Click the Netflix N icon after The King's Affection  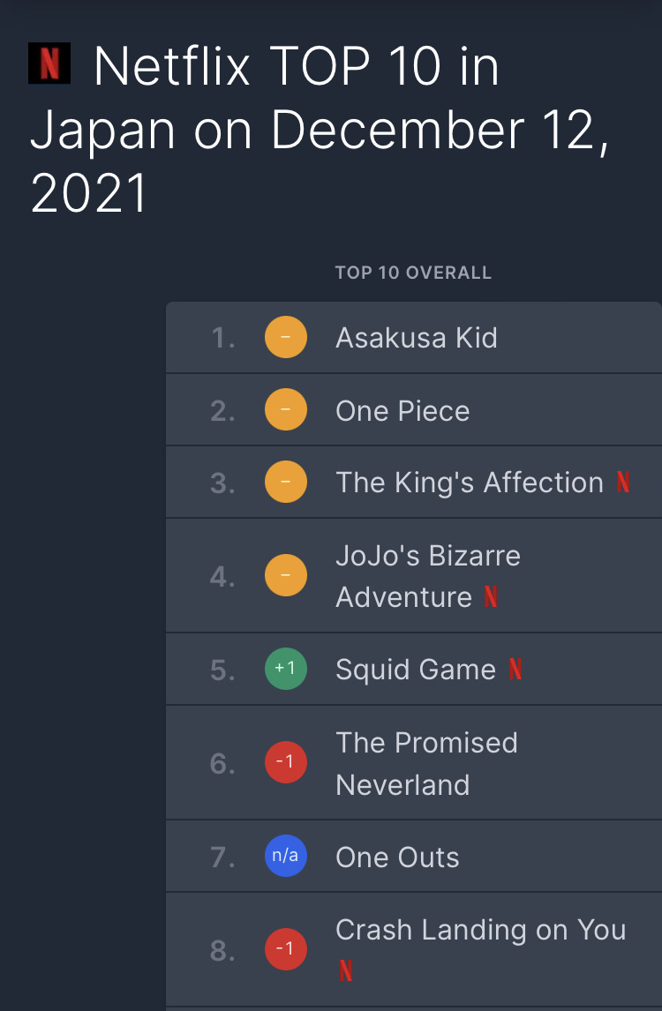point(623,482)
